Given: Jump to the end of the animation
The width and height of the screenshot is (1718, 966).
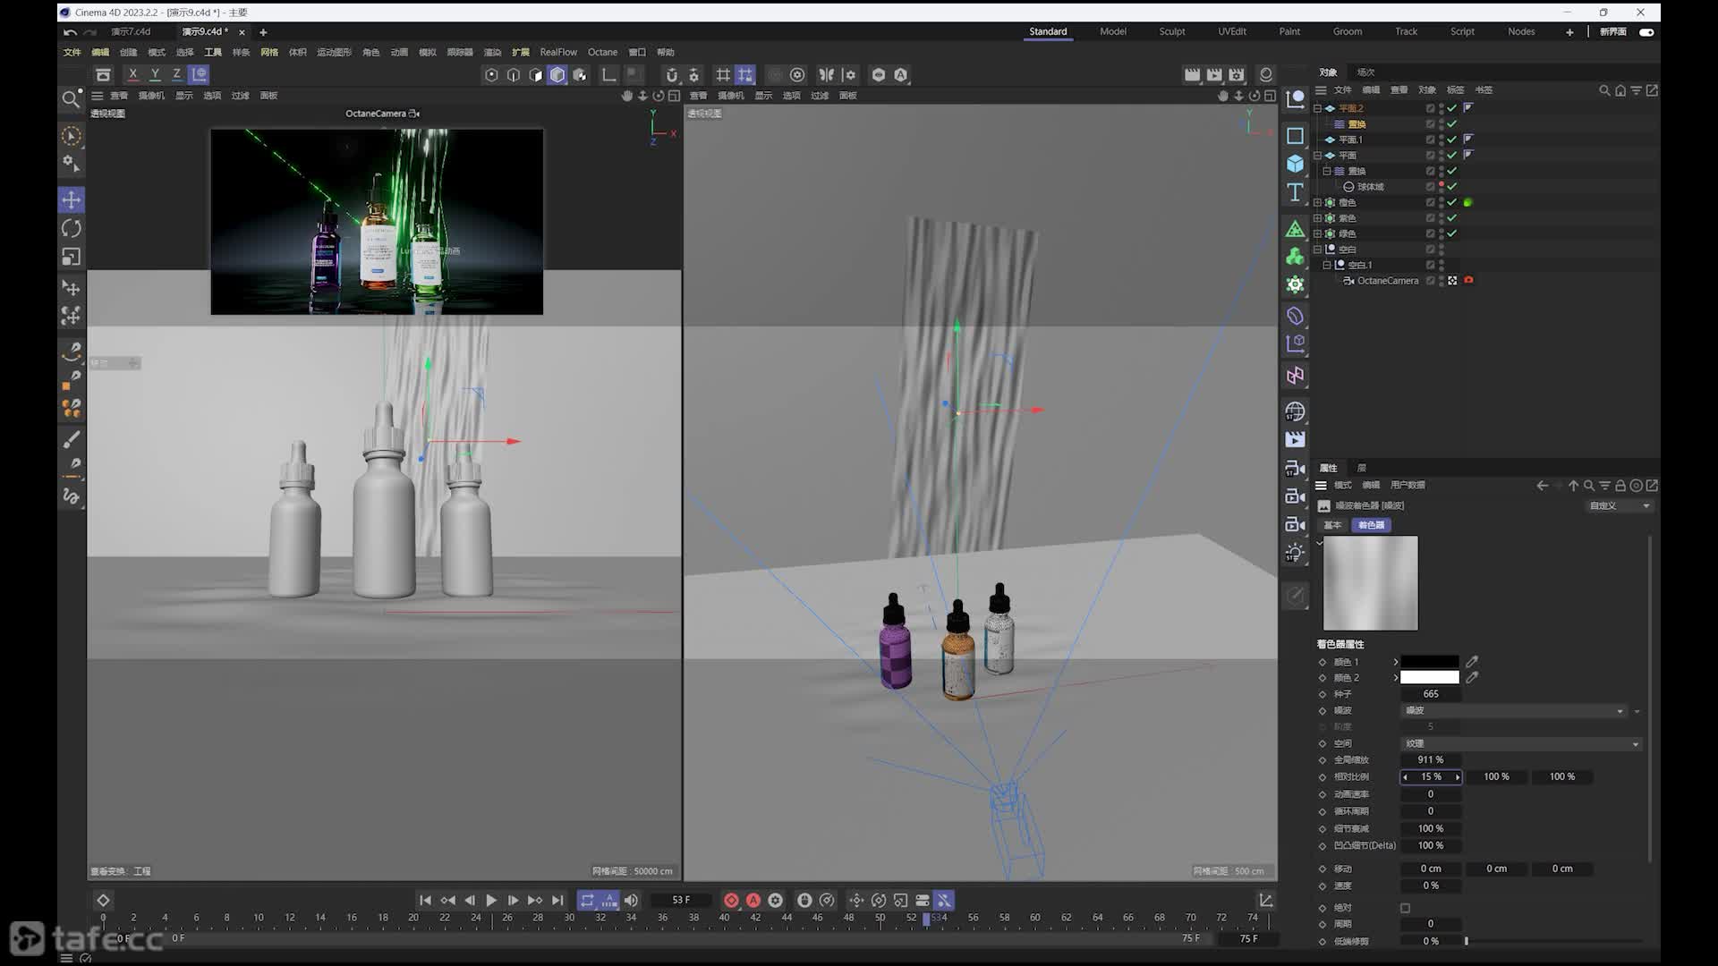Looking at the screenshot, I should (557, 901).
